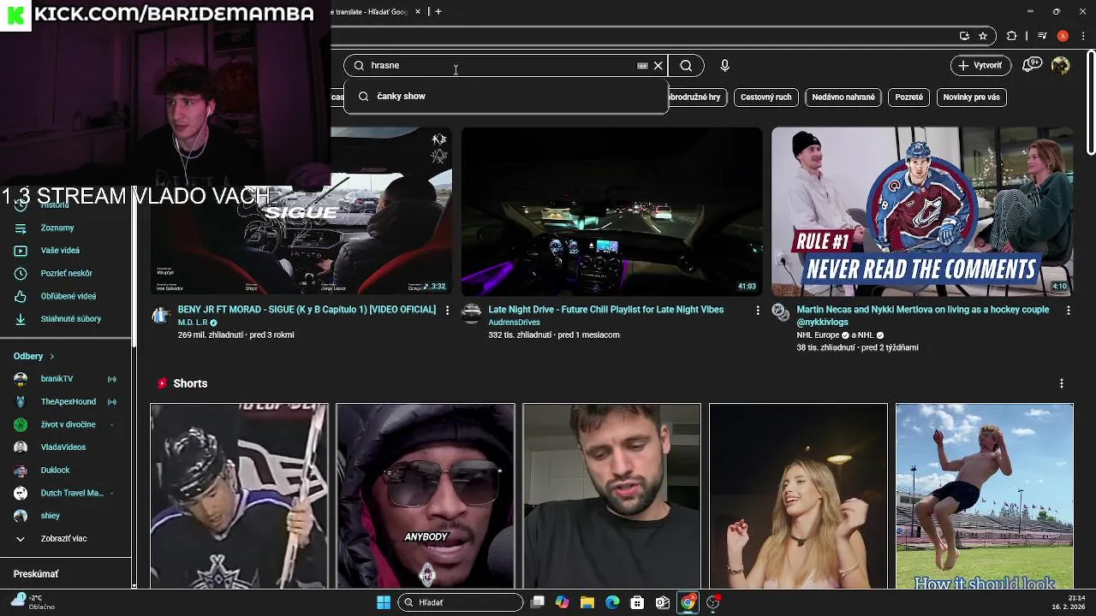Select the Cestovný ruch filter chip

(x=765, y=97)
